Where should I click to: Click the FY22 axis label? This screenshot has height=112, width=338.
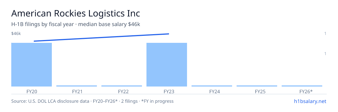point(122,91)
